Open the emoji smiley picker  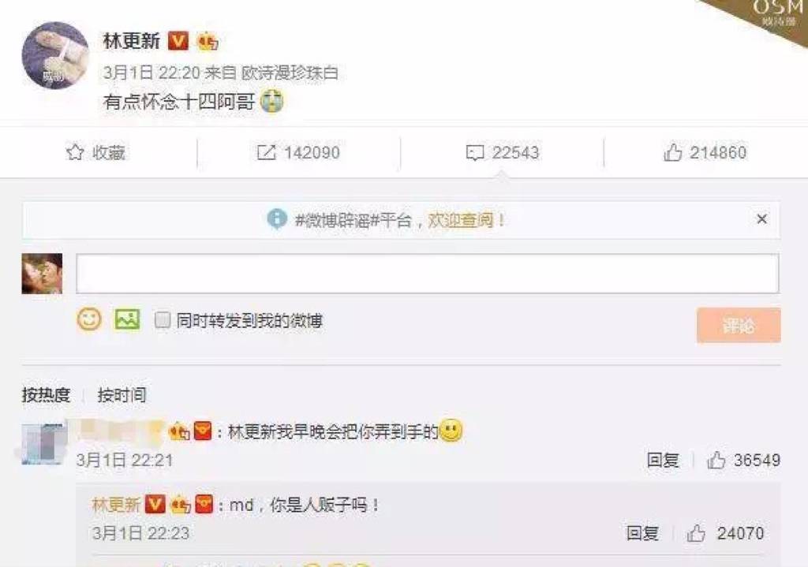89,319
